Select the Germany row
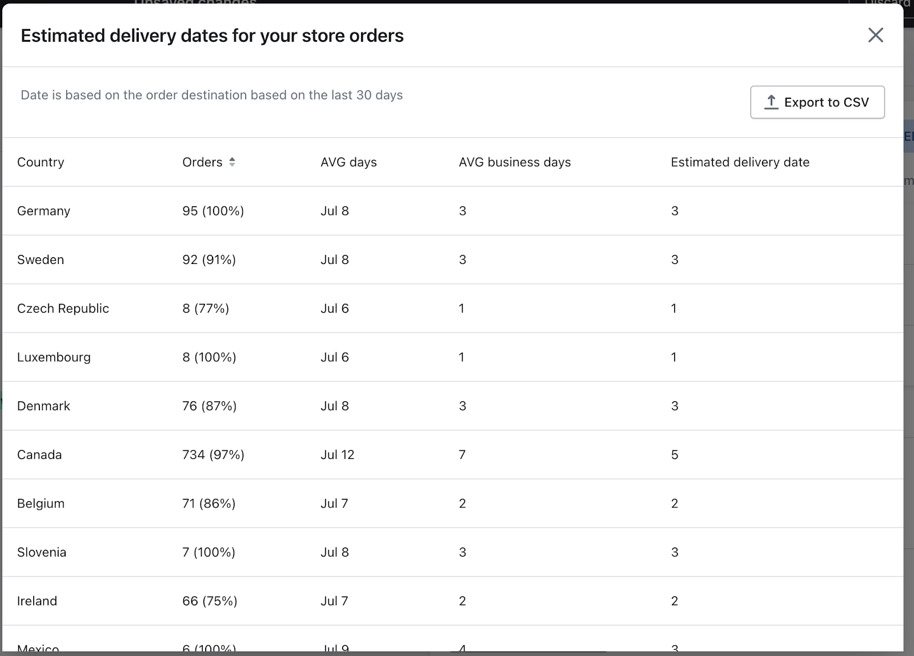The height and width of the screenshot is (656, 914). tap(43, 211)
